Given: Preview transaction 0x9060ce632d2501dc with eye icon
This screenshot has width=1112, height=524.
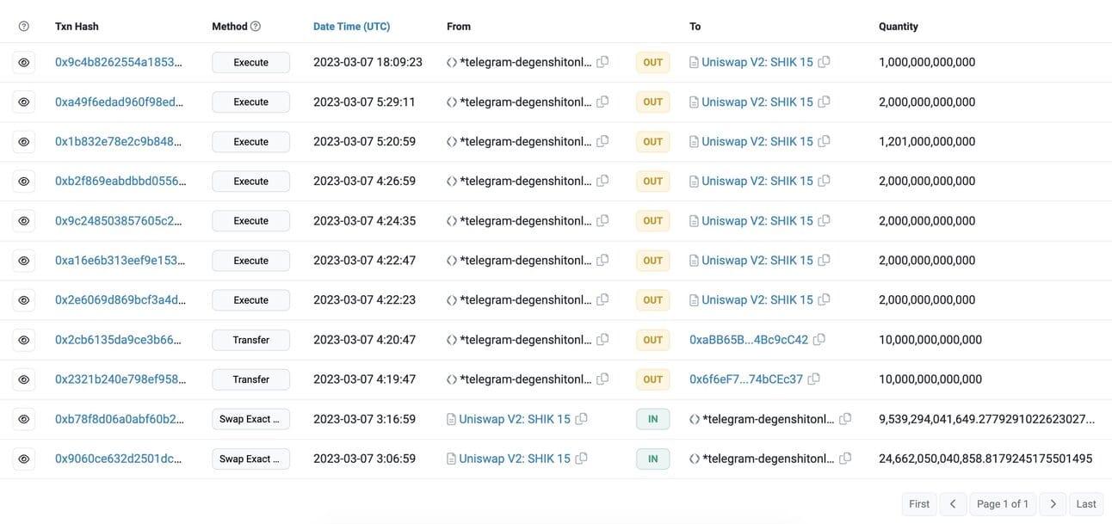Looking at the screenshot, I should pyautogui.click(x=24, y=459).
